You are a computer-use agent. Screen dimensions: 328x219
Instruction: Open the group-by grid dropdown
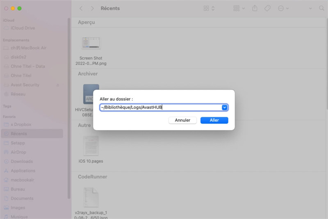pyautogui.click(x=239, y=8)
